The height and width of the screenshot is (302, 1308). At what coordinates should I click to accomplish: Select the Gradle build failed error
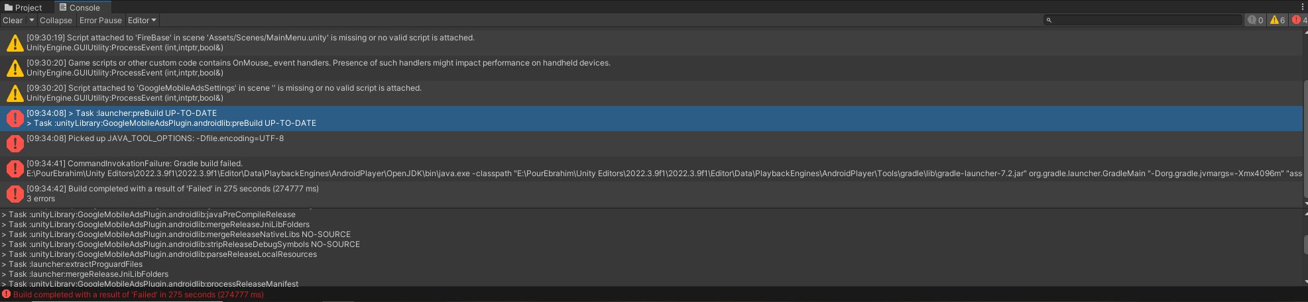click(x=651, y=169)
